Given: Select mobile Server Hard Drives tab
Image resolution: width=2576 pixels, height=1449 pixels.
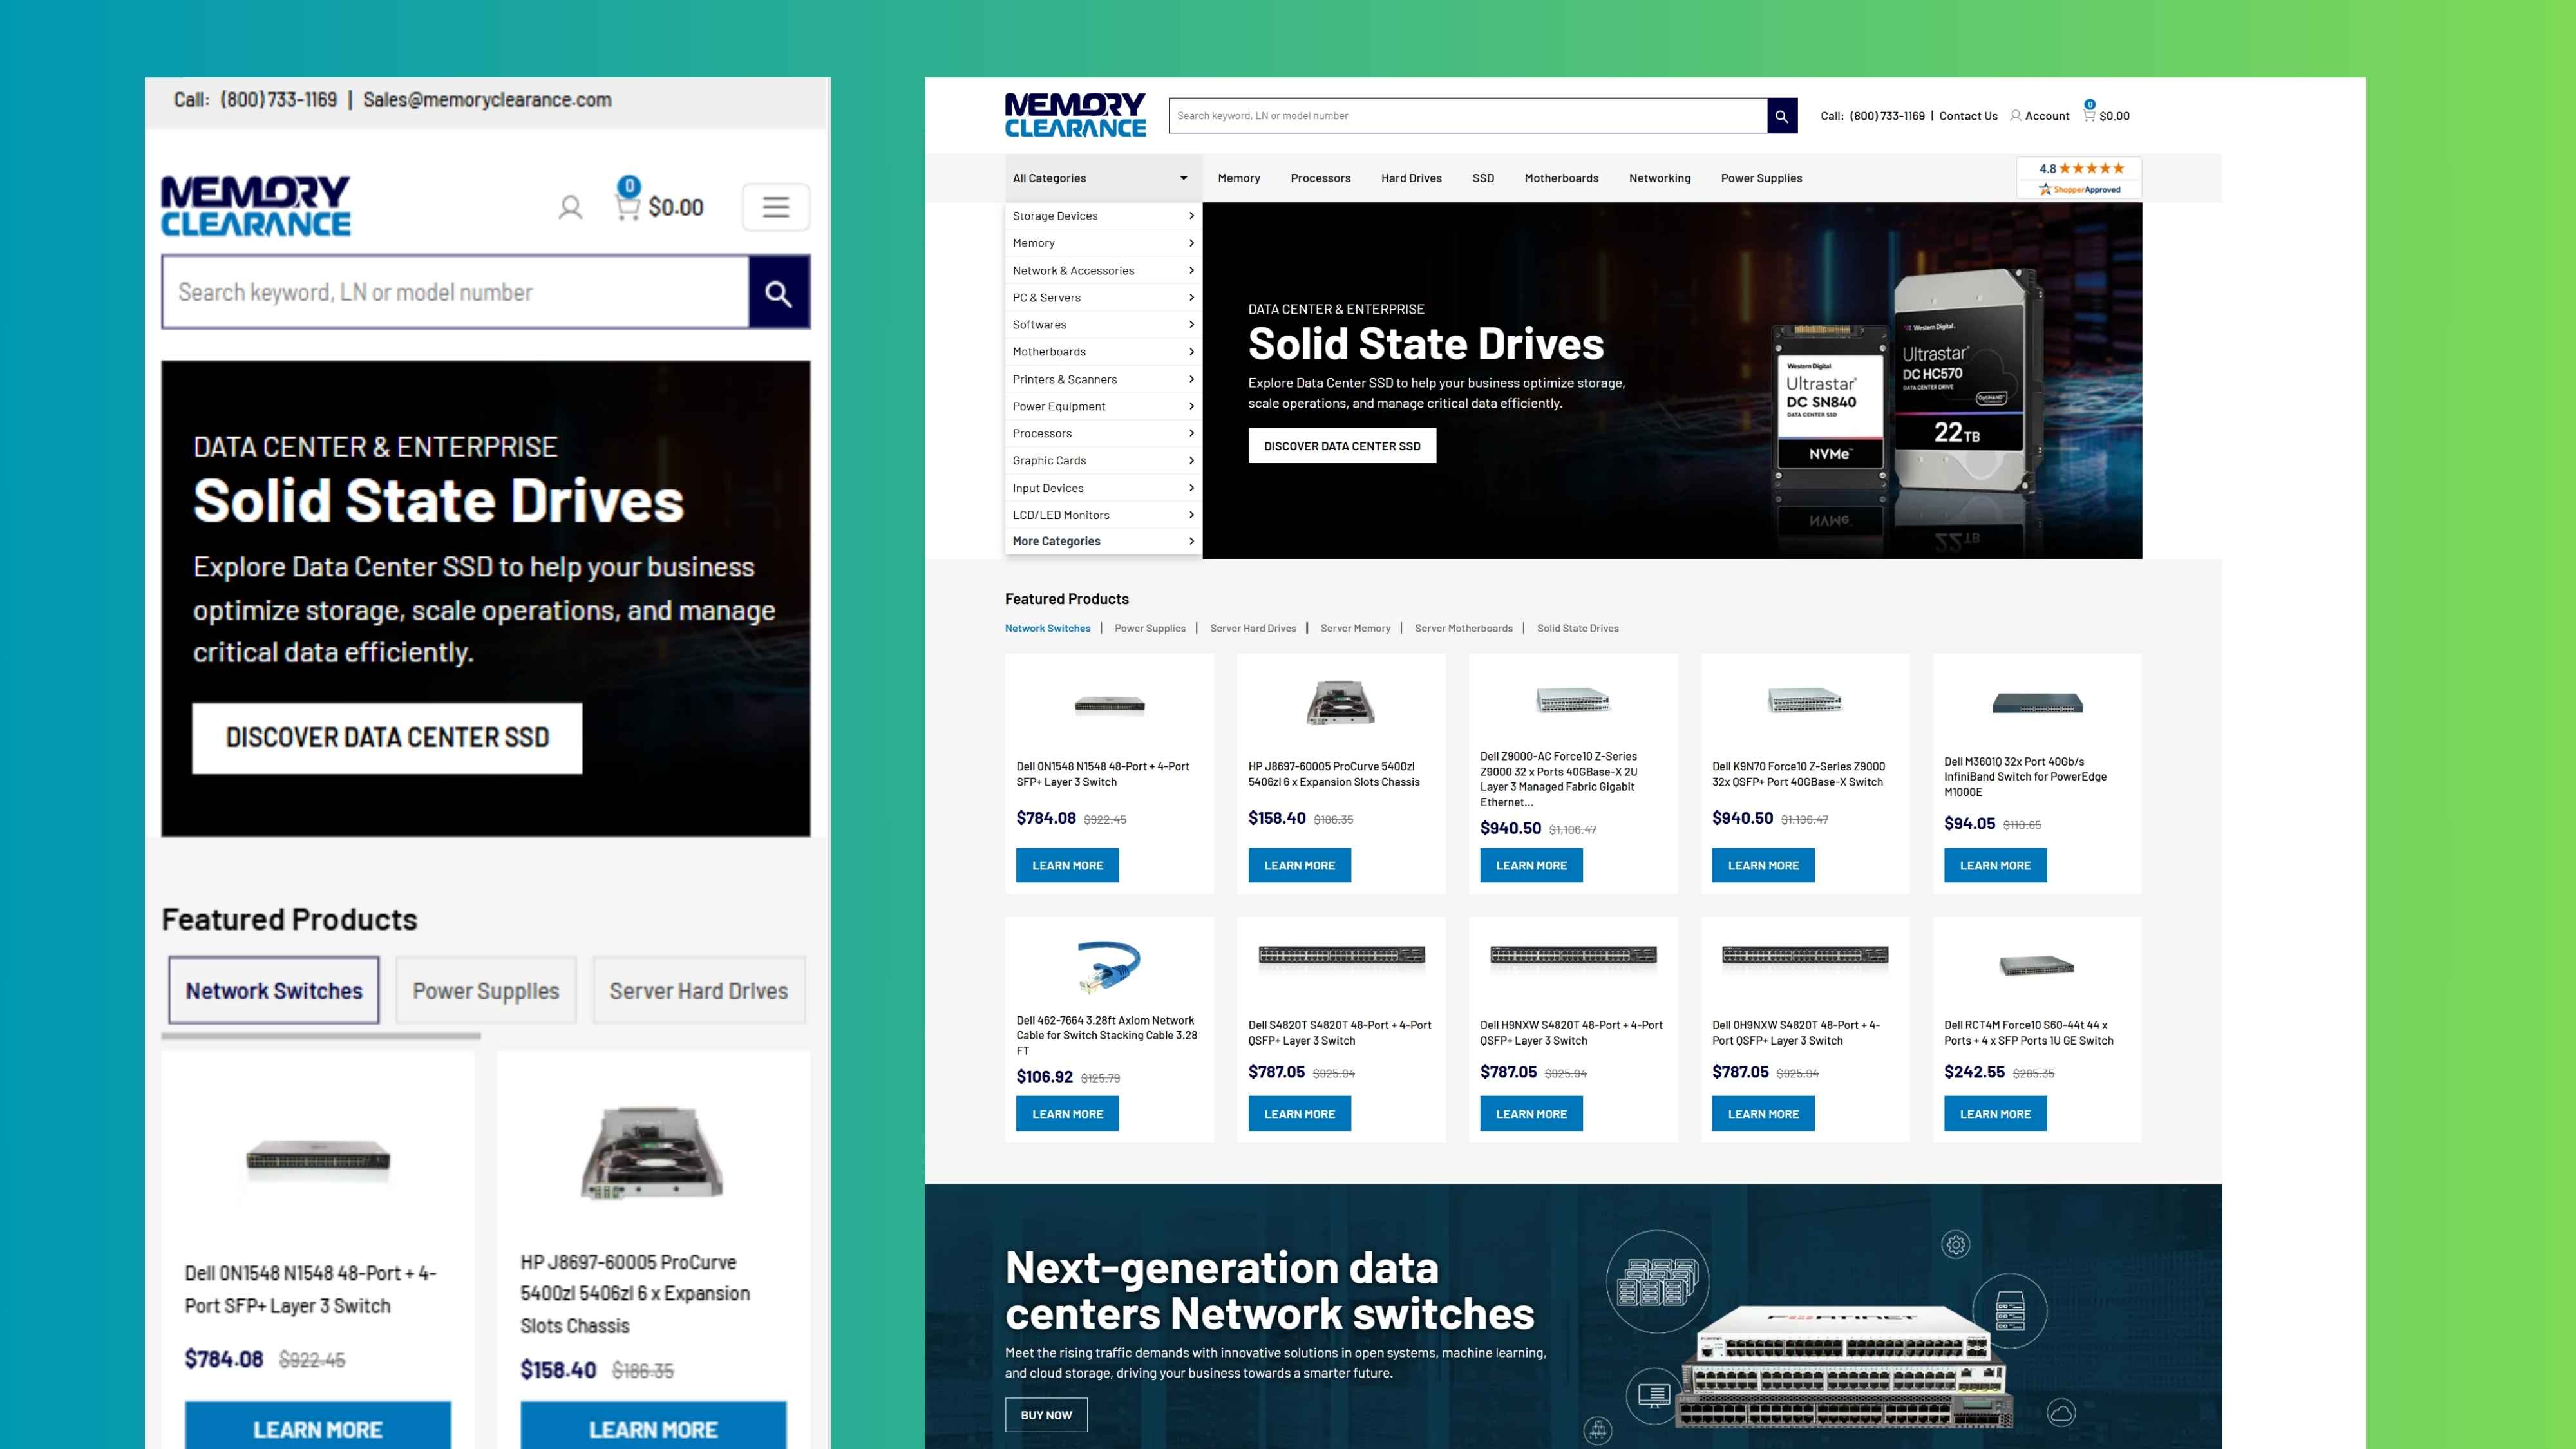Looking at the screenshot, I should coord(699,990).
